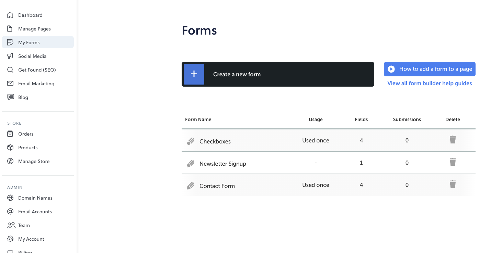Remove Contact Form using its trash icon
Screen dimensions: 491x253
coord(453,184)
